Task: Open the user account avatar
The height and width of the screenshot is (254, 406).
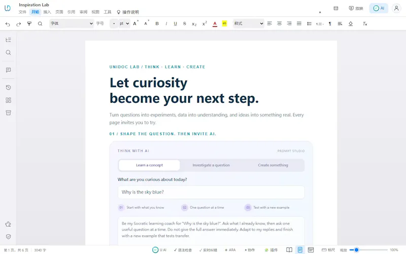Action: pyautogui.click(x=396, y=8)
